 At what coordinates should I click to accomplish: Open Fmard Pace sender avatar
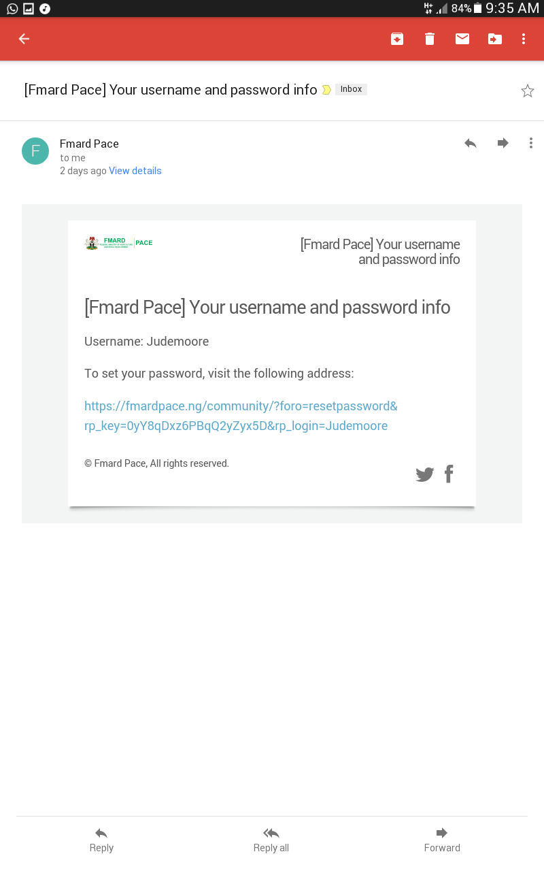pyautogui.click(x=35, y=151)
